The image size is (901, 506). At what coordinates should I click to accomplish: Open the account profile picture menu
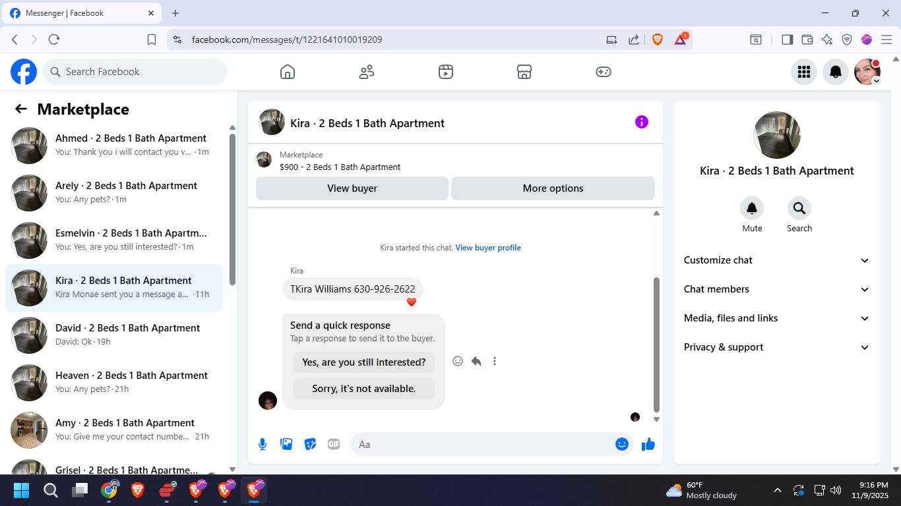867,72
